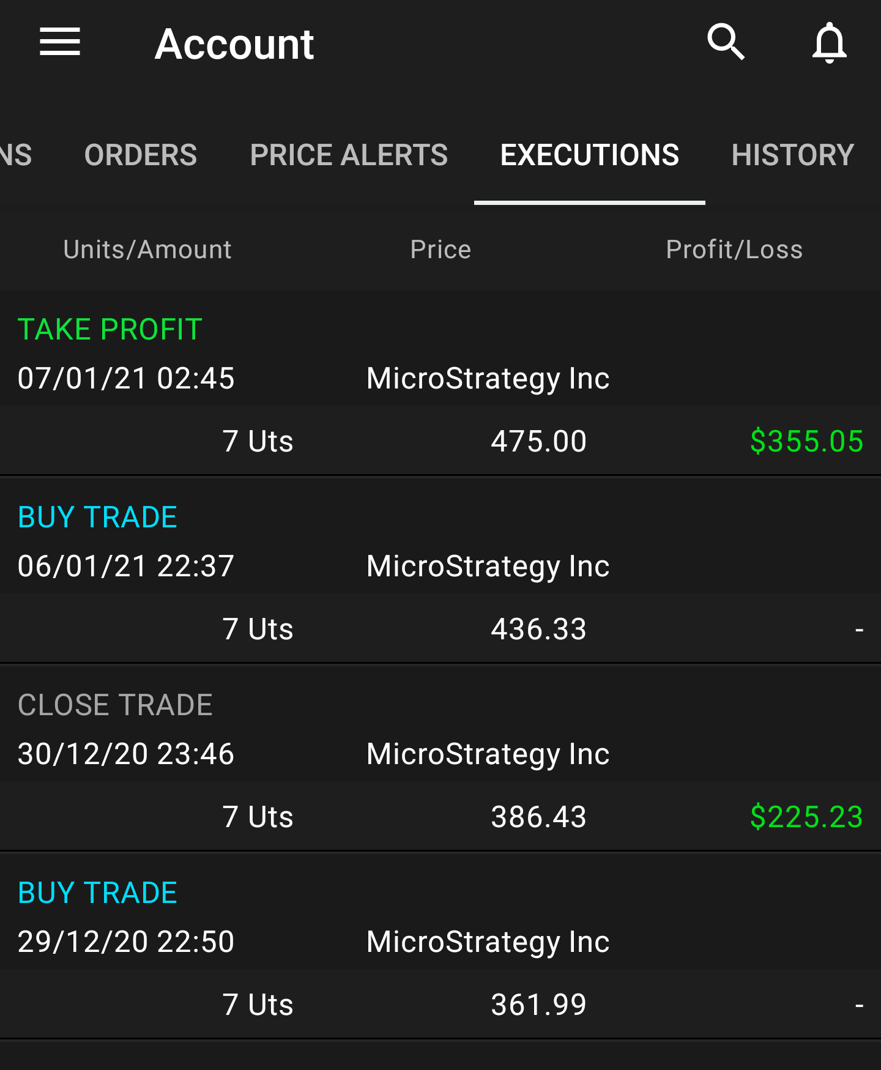Tap the 475.00 execution price
This screenshot has height=1070, width=881.
click(x=538, y=441)
